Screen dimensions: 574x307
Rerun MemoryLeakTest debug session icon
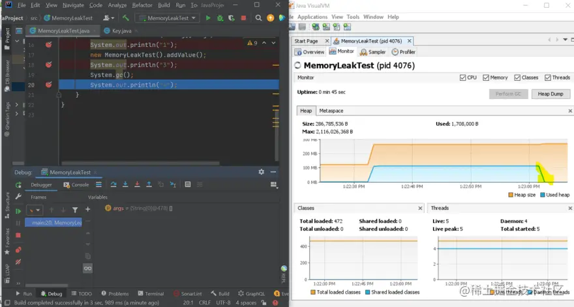pos(18,184)
